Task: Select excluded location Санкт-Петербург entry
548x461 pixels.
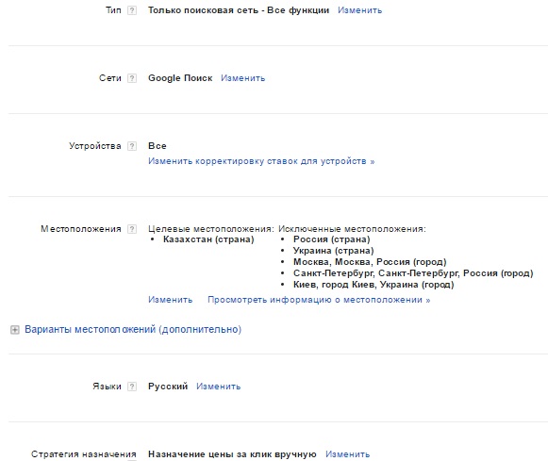Action: tap(413, 273)
